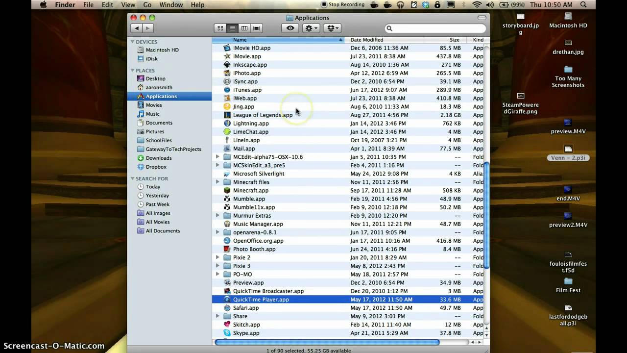Image resolution: width=627 pixels, height=353 pixels.
Task: Click the horizontal scrollbar thumb
Action: (327, 342)
